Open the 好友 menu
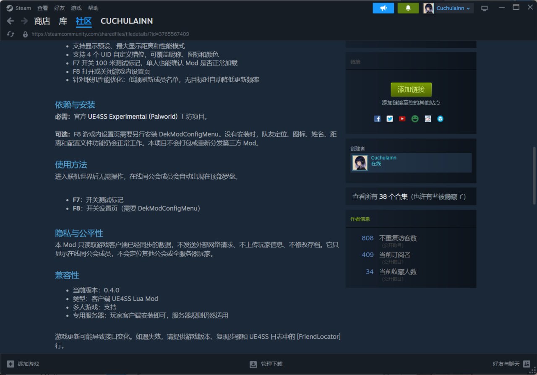537x375 pixels. pos(60,8)
